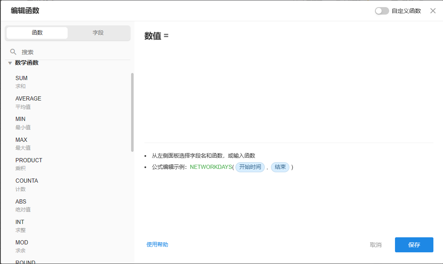Viewport: 443px width, 264px height.
Task: Select the AVERAGE function
Action: [28, 102]
